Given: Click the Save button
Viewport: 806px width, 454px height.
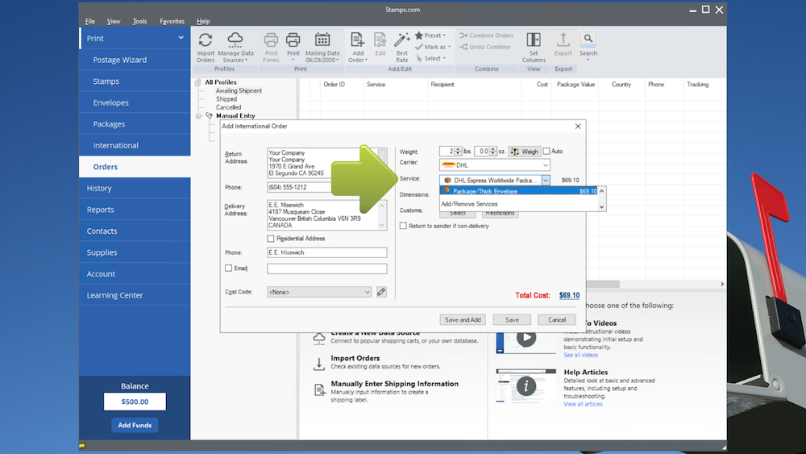Looking at the screenshot, I should (x=512, y=320).
